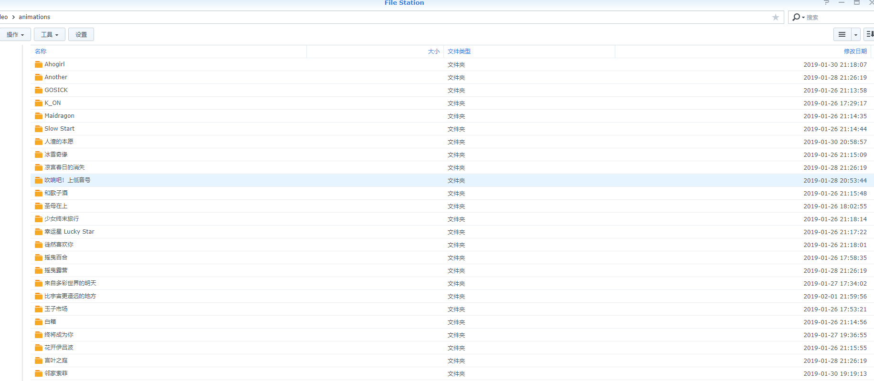This screenshot has height=381, width=874.
Task: Click folder icon of 白箱
Action: pos(39,322)
